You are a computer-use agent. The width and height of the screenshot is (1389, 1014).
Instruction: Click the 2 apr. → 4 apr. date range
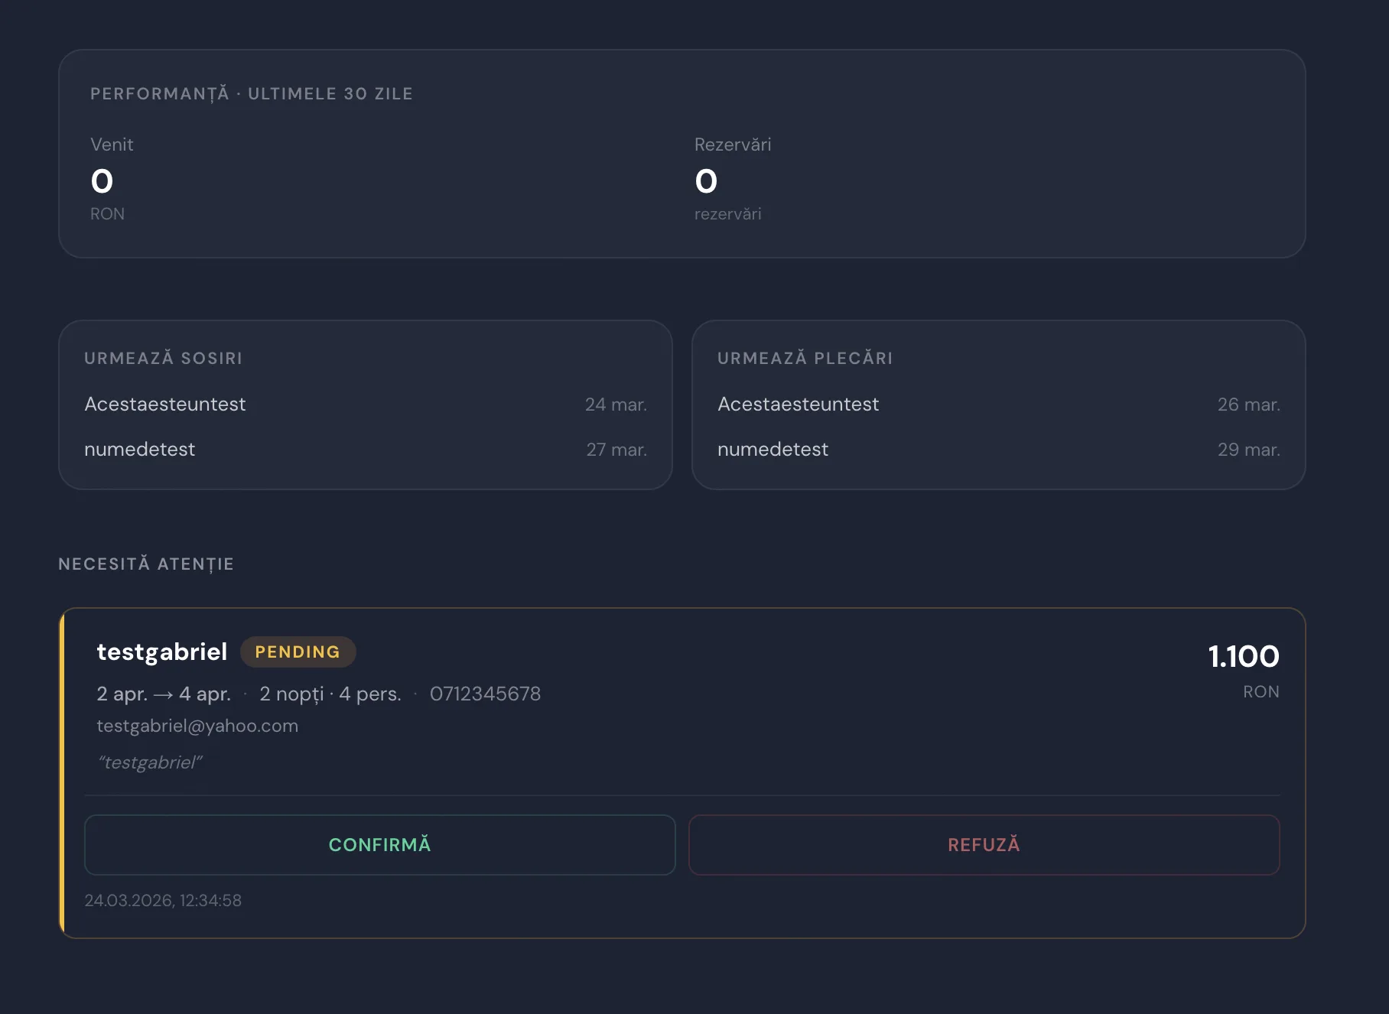(x=164, y=694)
